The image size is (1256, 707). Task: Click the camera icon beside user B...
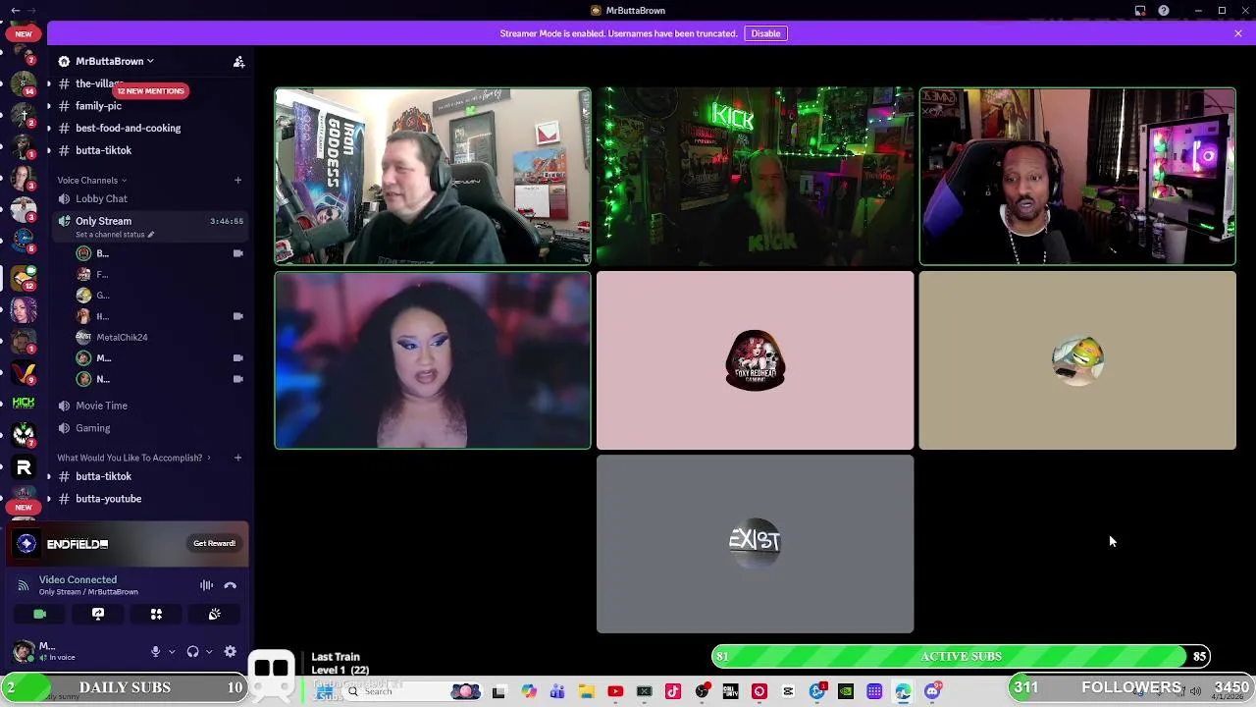(x=237, y=253)
